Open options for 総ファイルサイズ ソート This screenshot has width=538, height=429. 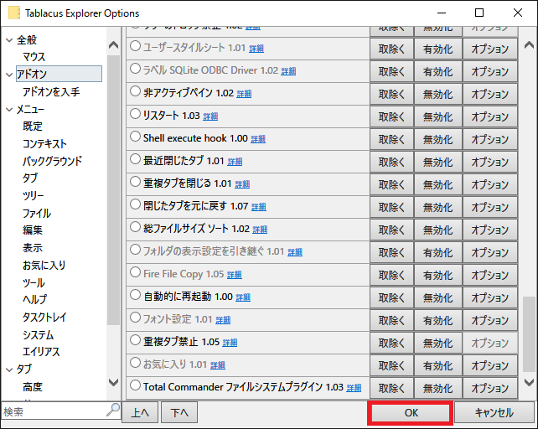(x=490, y=230)
